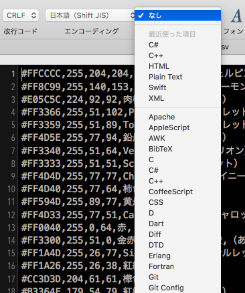The image size is (245, 293).
Task: Click line 14 text #FF3300,255,51,0
Action: coord(66,240)
